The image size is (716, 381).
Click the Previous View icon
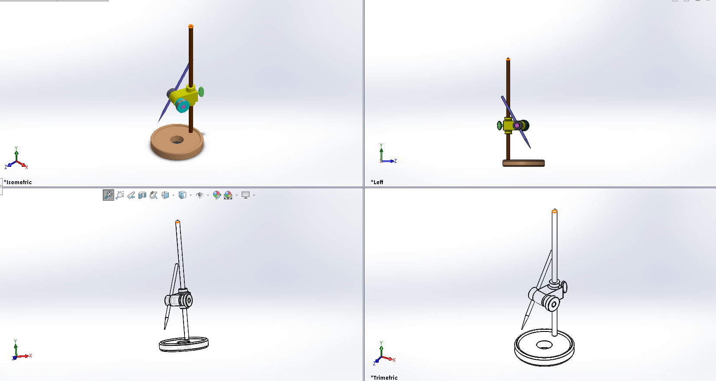[131, 195]
